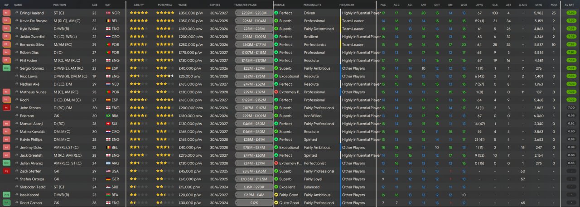Viewport: 580px width, 207px height.
Task: Click Kyle Walker's Fairly Determined personality
Action: click(319, 29)
